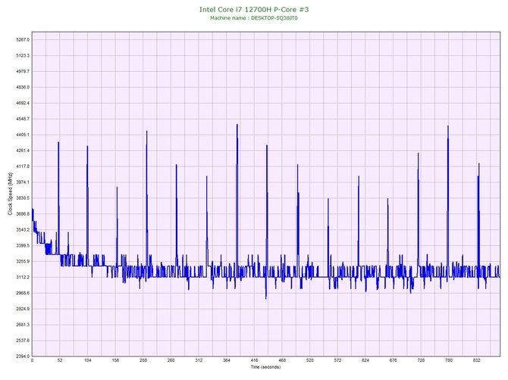Click the Clock Speed (MHz) axis label
The image size is (508, 380).
(10, 195)
